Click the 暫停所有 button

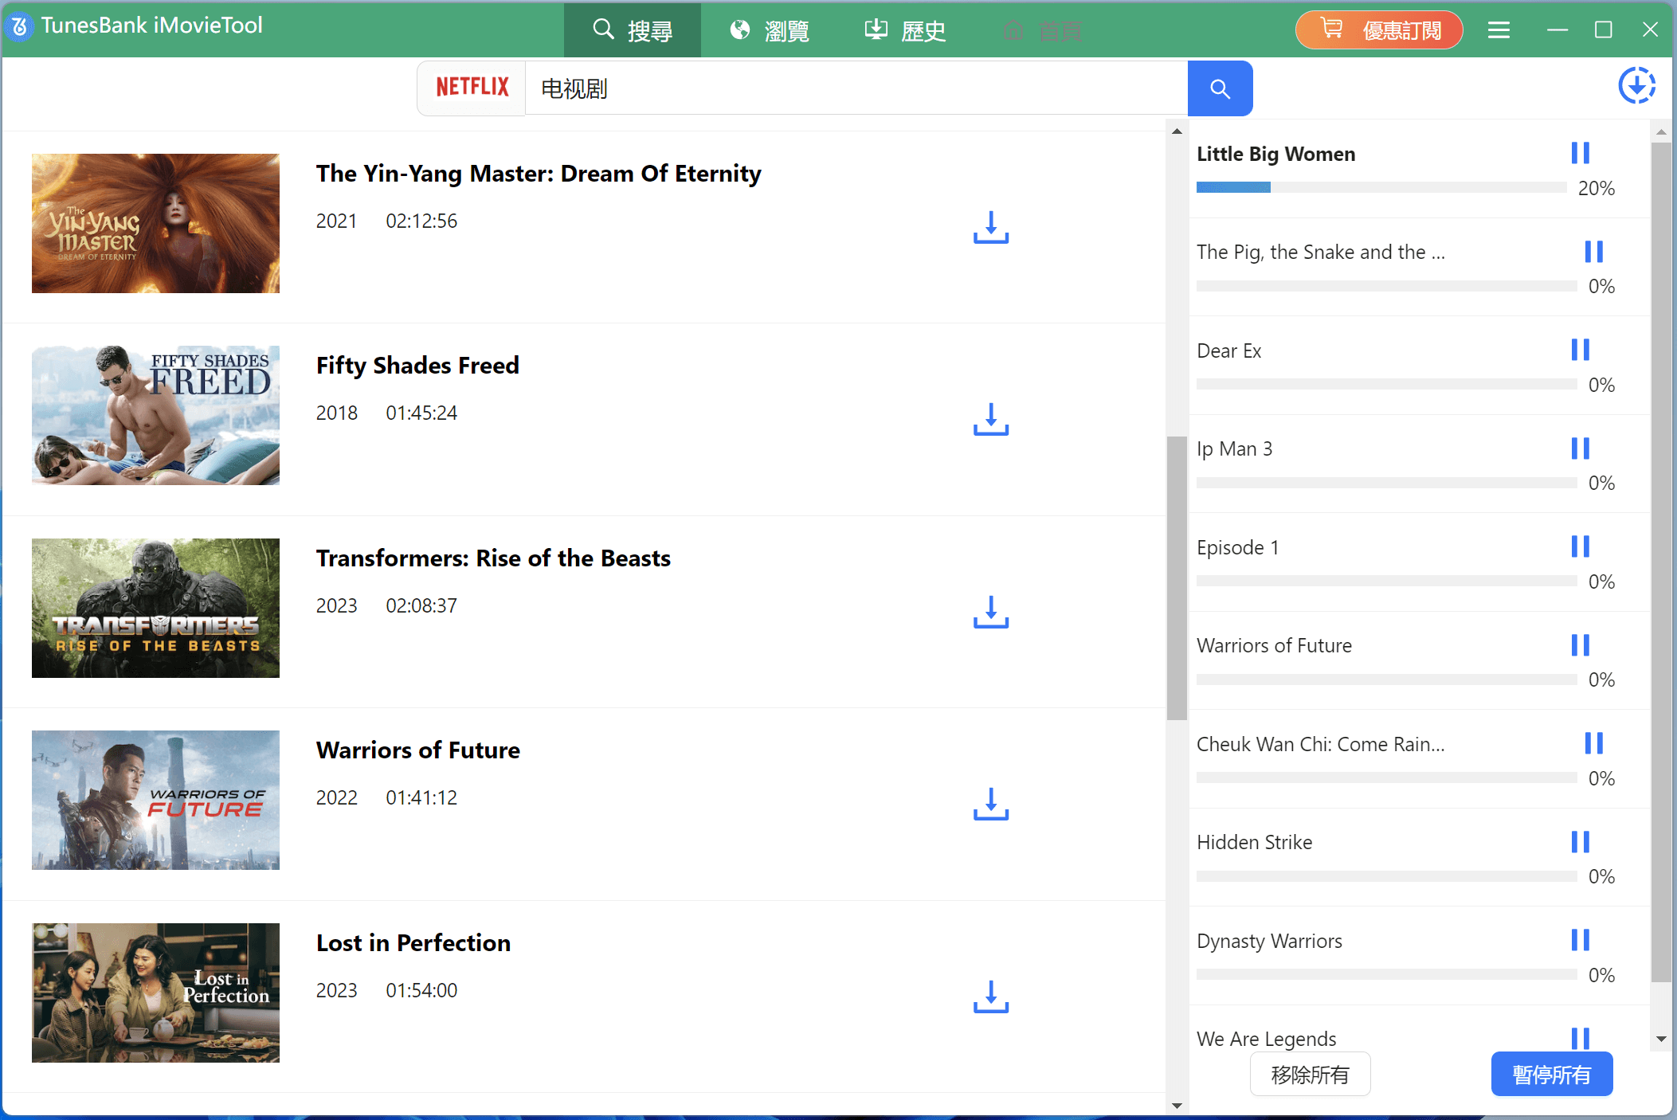point(1551,1075)
